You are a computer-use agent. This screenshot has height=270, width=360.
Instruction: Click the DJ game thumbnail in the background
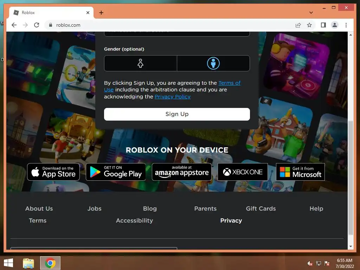pyautogui.click(x=296, y=66)
